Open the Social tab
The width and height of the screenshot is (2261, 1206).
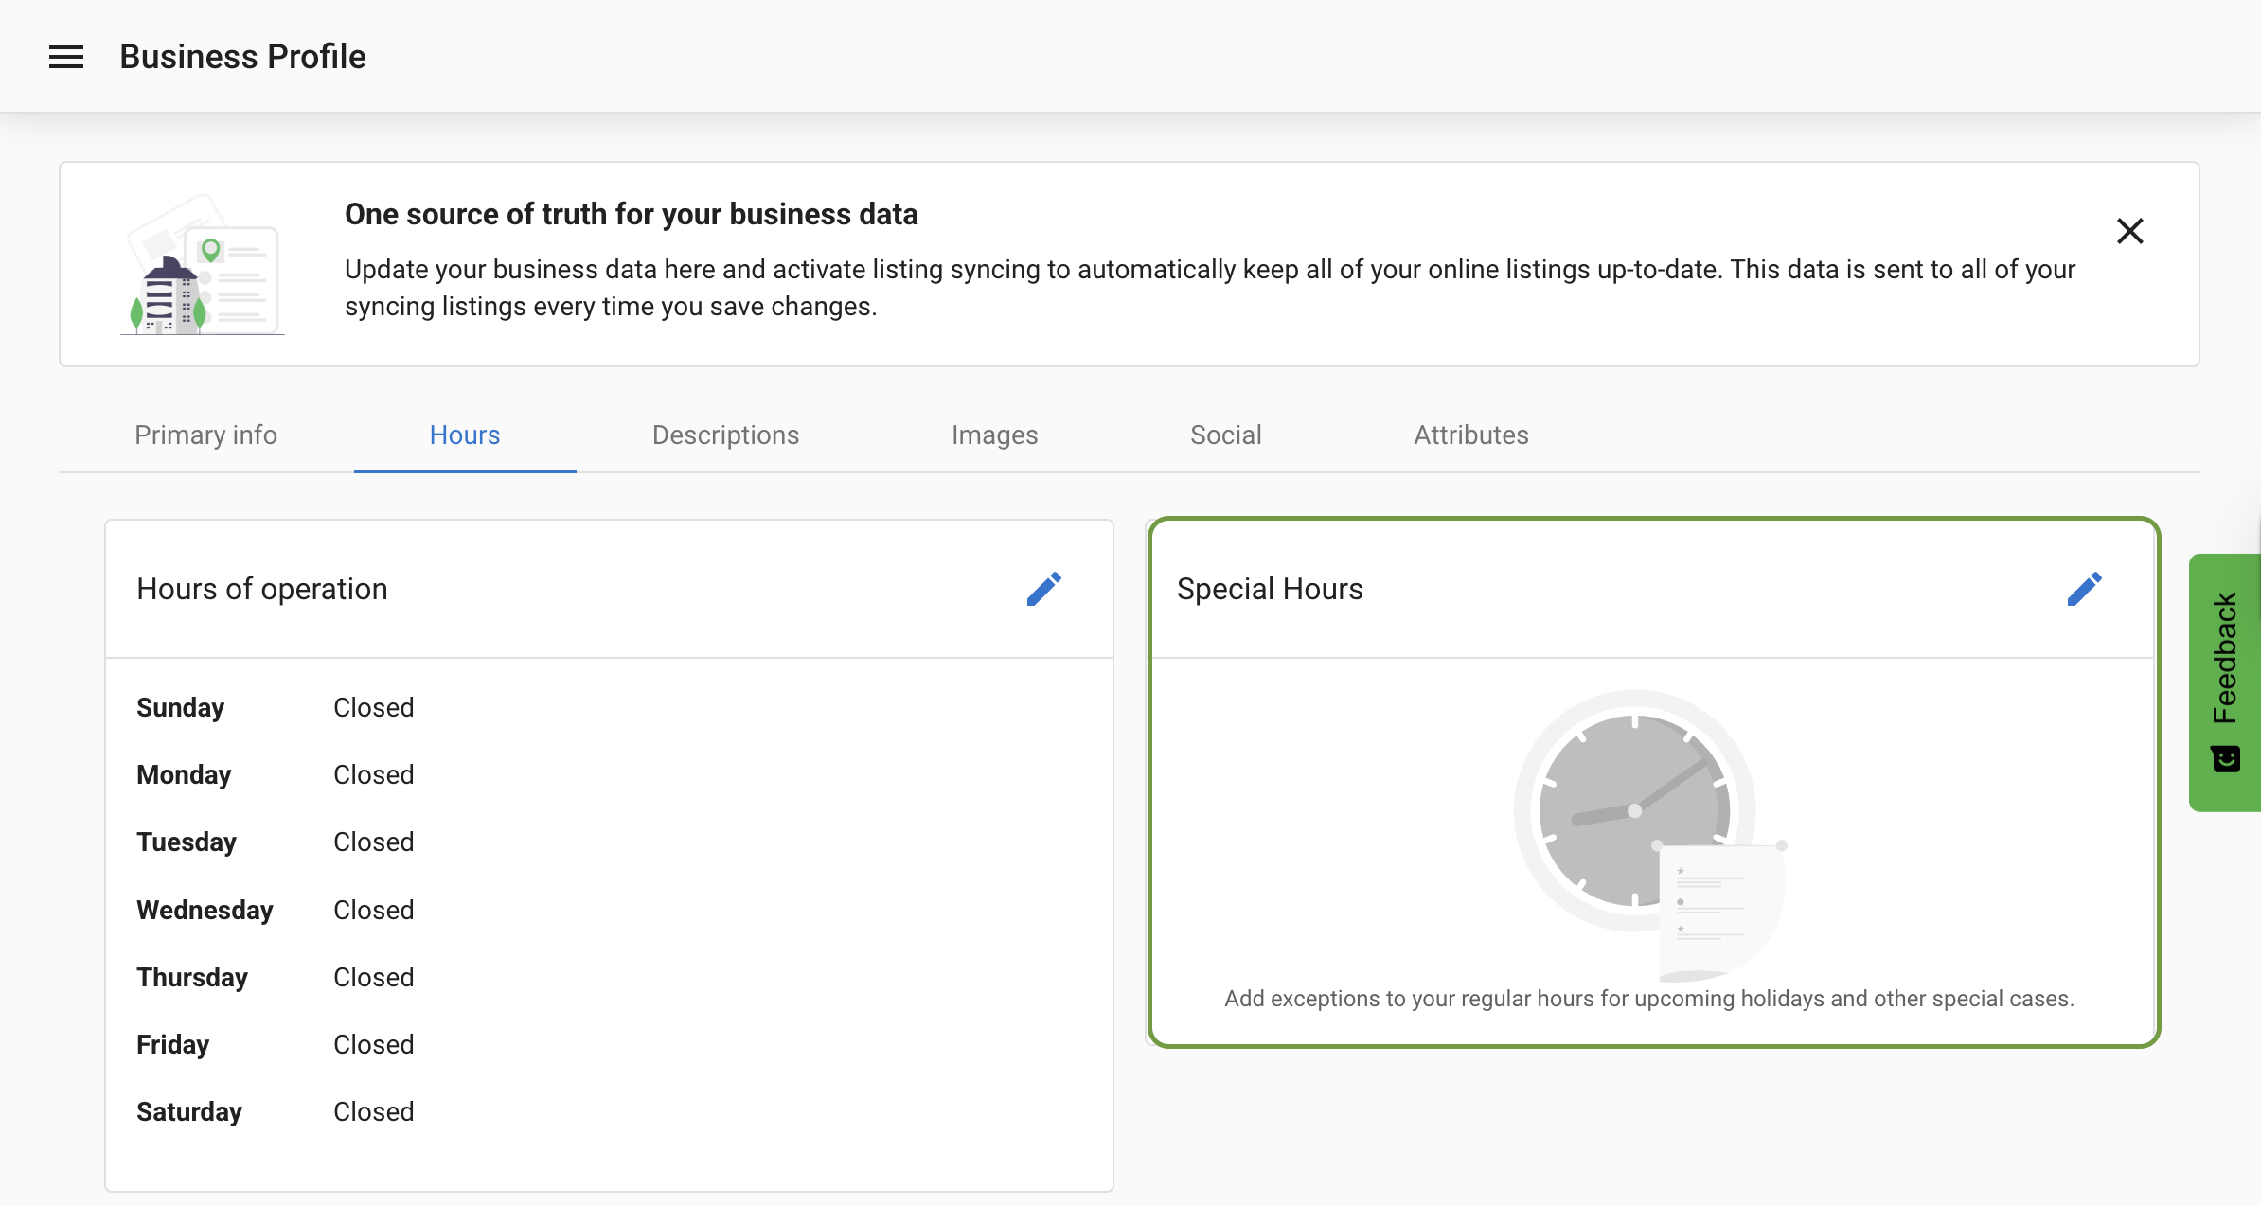1225,435
